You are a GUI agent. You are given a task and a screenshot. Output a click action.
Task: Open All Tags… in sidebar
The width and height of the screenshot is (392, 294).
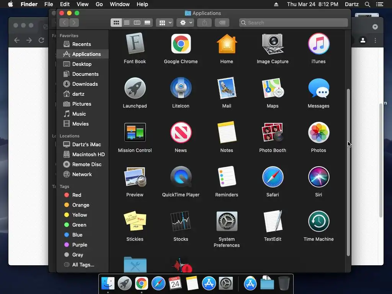pyautogui.click(x=82, y=265)
